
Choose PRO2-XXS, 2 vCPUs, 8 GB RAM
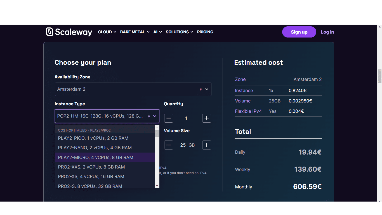105,167
